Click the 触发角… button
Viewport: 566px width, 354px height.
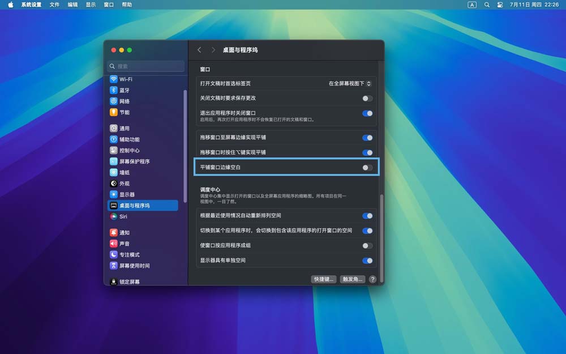[353, 279]
